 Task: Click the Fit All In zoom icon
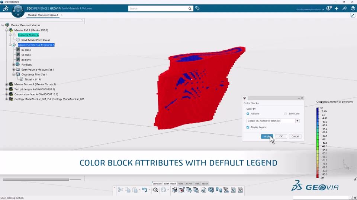point(155,190)
